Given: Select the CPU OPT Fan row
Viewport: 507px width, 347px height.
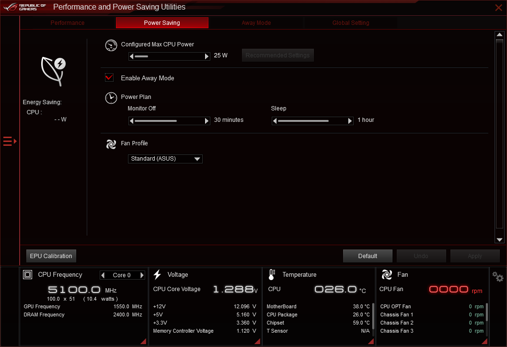Looking at the screenshot, I should tap(432, 306).
